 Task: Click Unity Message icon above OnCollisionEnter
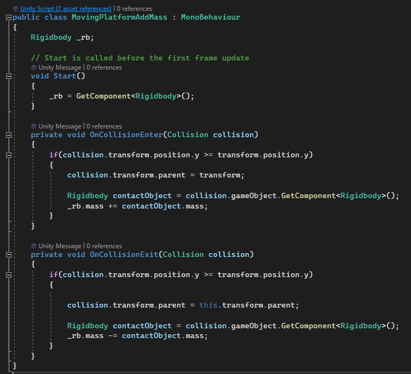coord(34,126)
